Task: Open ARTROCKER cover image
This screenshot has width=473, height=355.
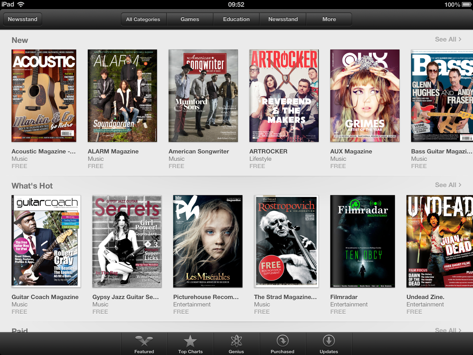Action: [x=284, y=96]
